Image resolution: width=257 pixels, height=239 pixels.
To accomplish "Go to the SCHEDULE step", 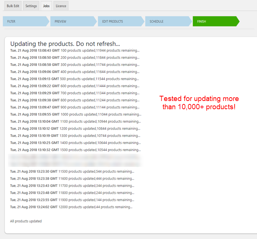I will [168, 21].
